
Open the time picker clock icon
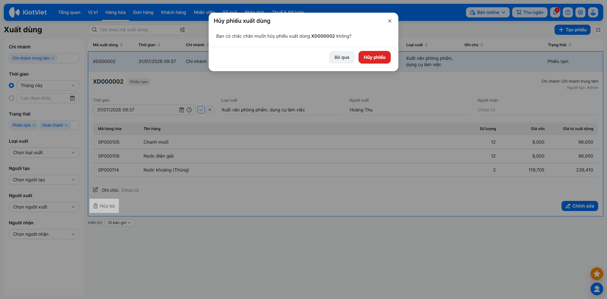coord(189,110)
